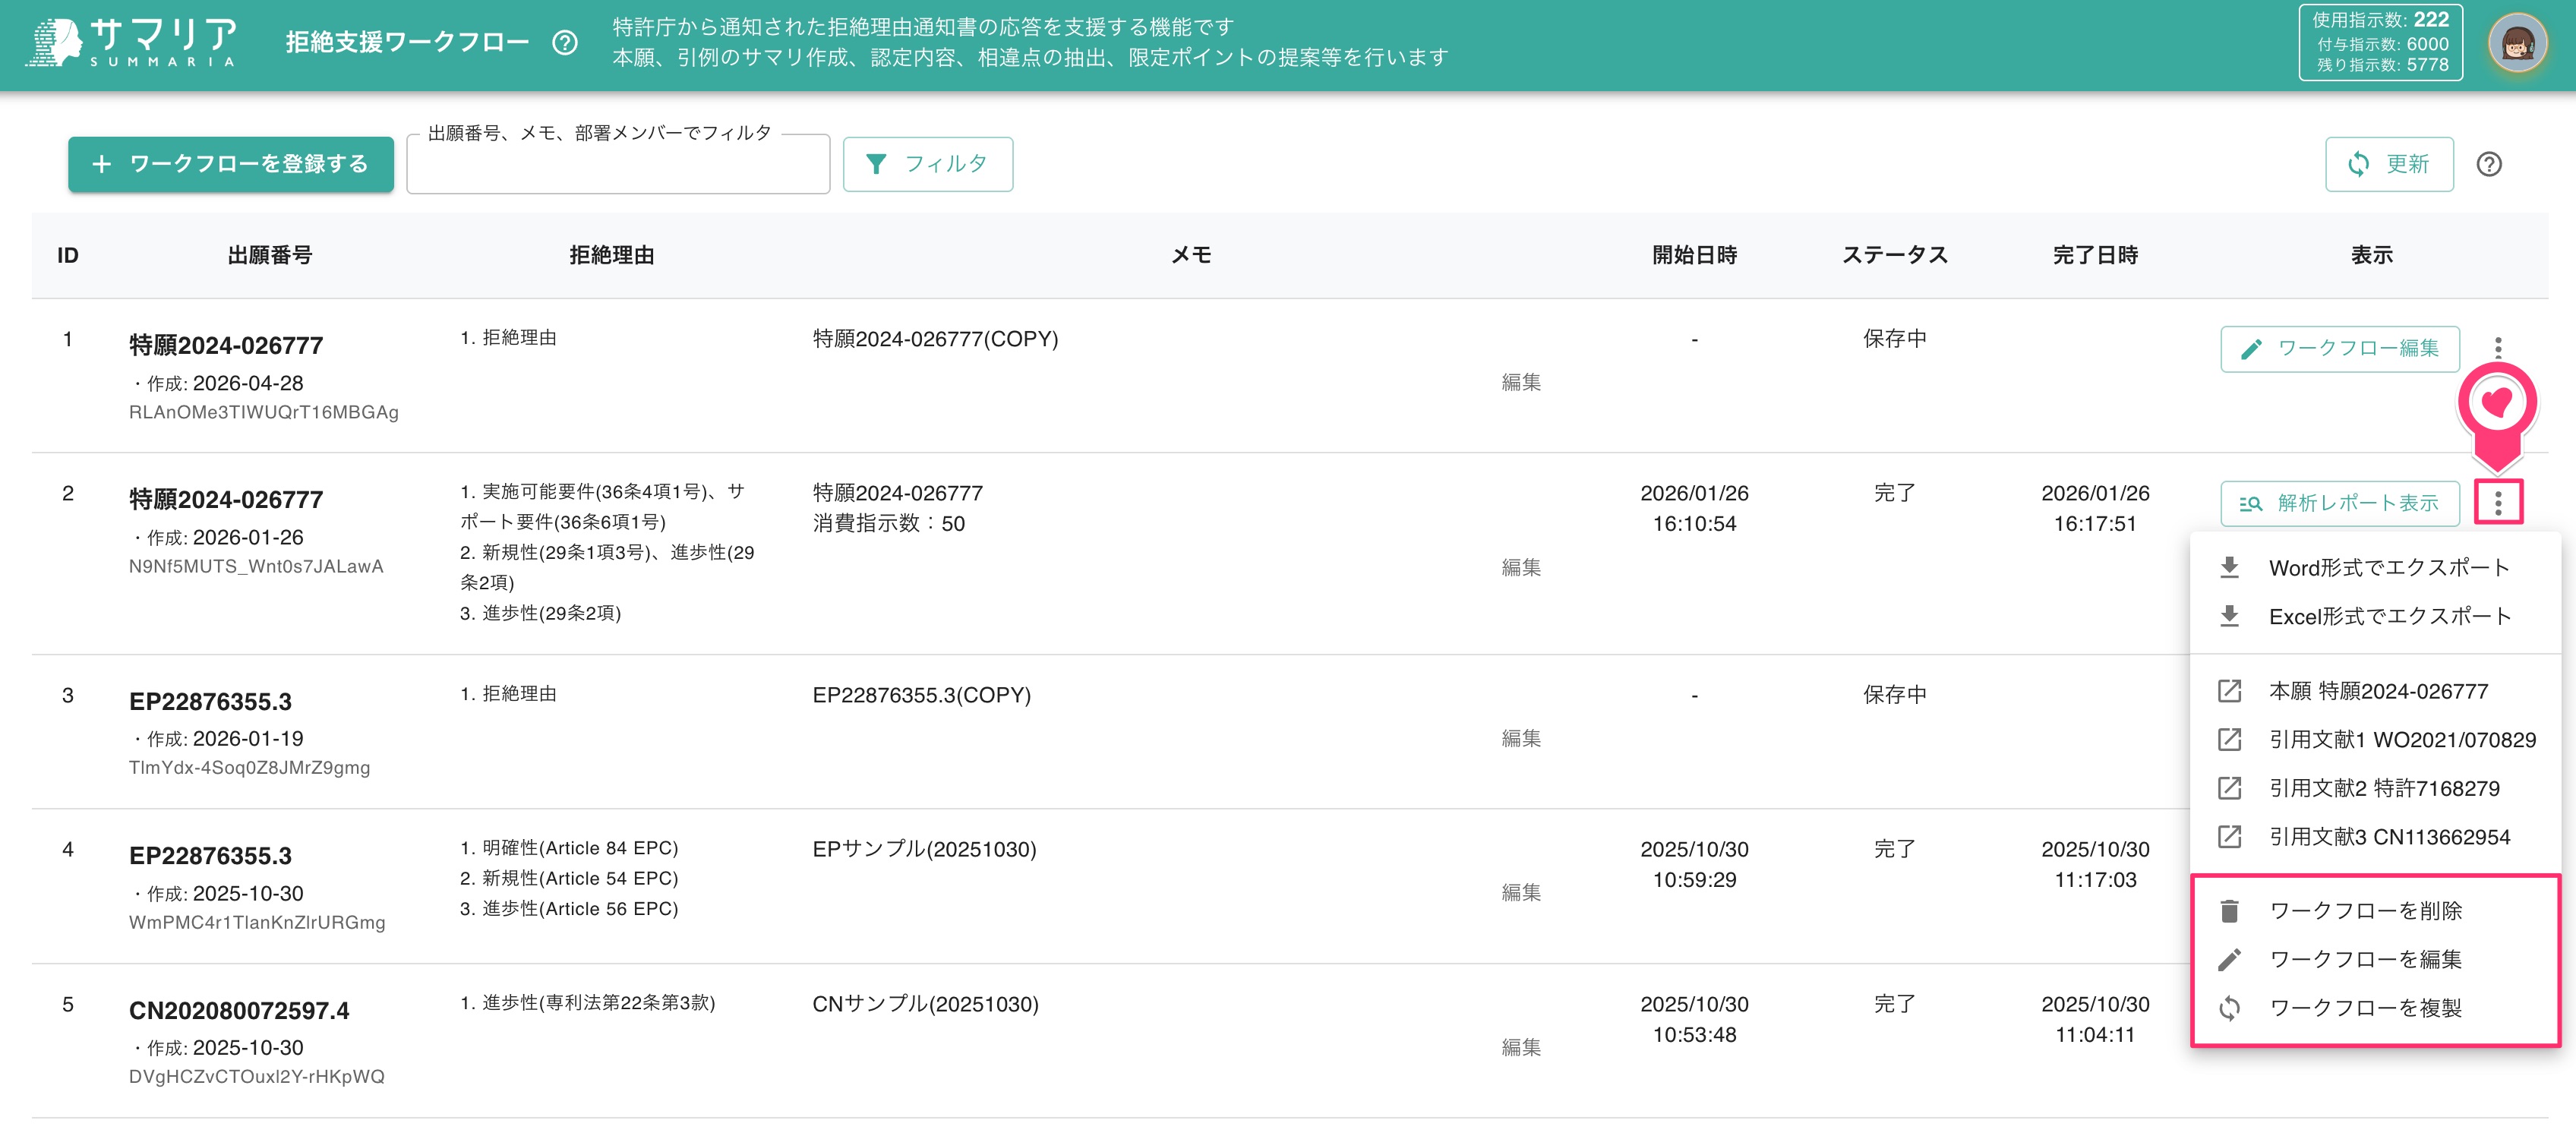The width and height of the screenshot is (2576, 1136).
Task: Choose ワークフローを編集 from menu
Action: coord(2375,960)
